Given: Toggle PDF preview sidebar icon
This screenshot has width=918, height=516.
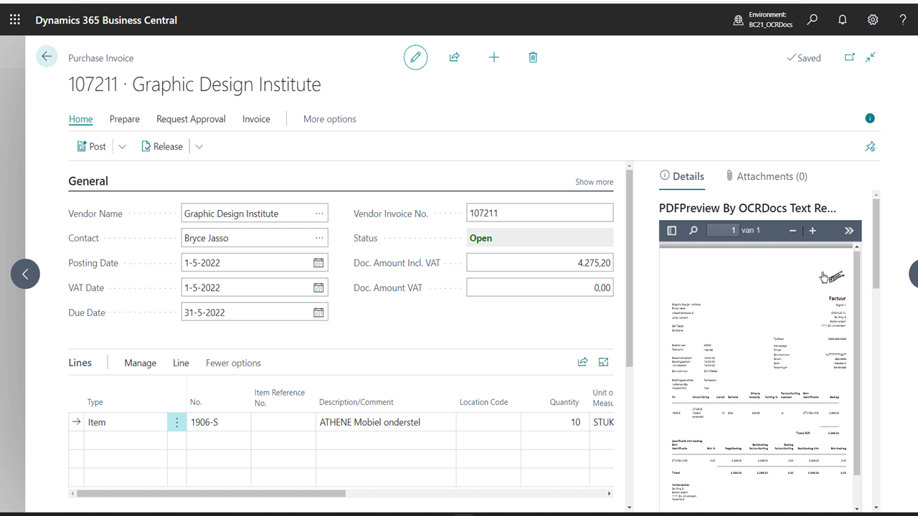Looking at the screenshot, I should coord(672,231).
